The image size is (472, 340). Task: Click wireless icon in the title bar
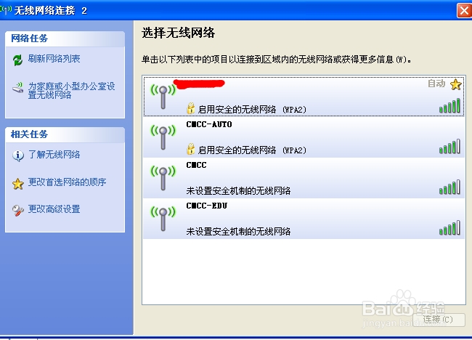tap(6, 10)
